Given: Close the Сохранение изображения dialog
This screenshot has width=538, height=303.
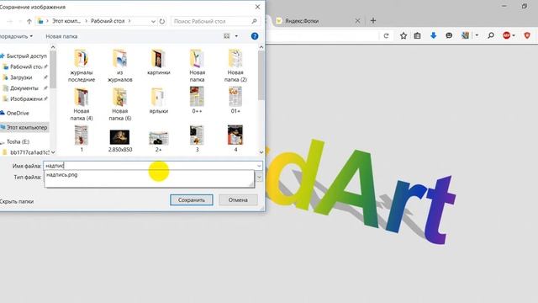Looking at the screenshot, I should pyautogui.click(x=258, y=7).
